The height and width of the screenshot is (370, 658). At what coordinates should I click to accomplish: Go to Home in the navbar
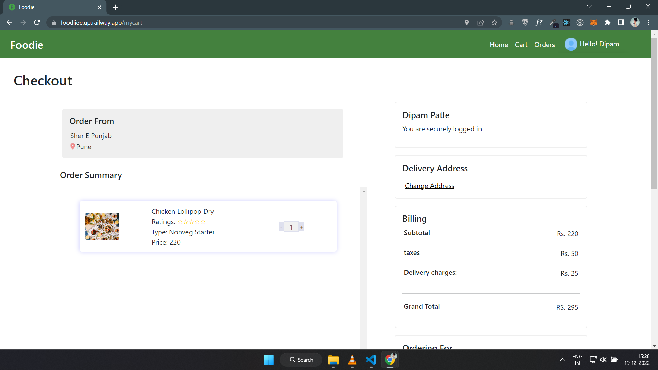point(499,45)
